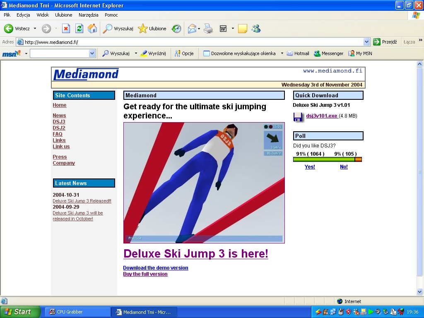The width and height of the screenshot is (424, 318).
Task: Open the FAQ link
Action: click(58, 134)
